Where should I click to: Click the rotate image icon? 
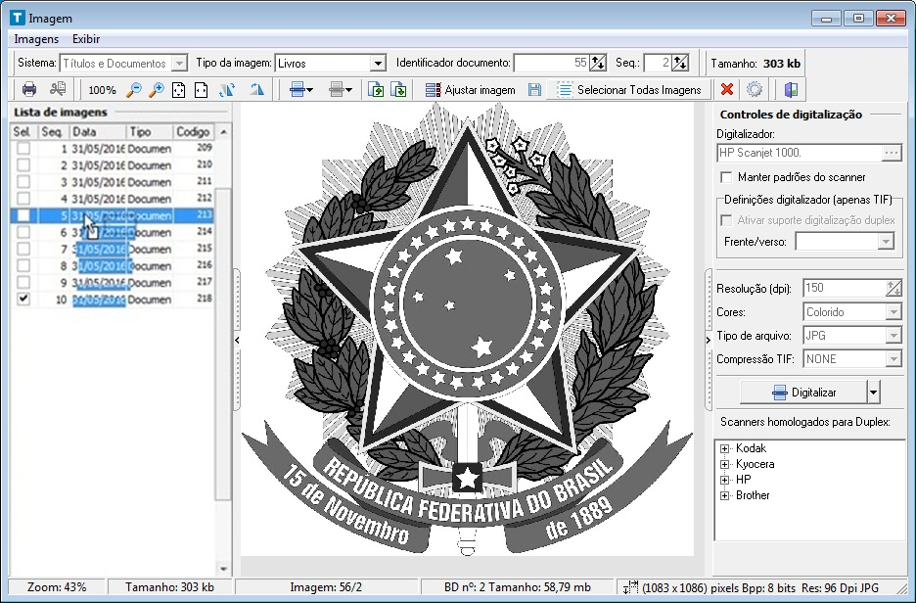coord(227,90)
